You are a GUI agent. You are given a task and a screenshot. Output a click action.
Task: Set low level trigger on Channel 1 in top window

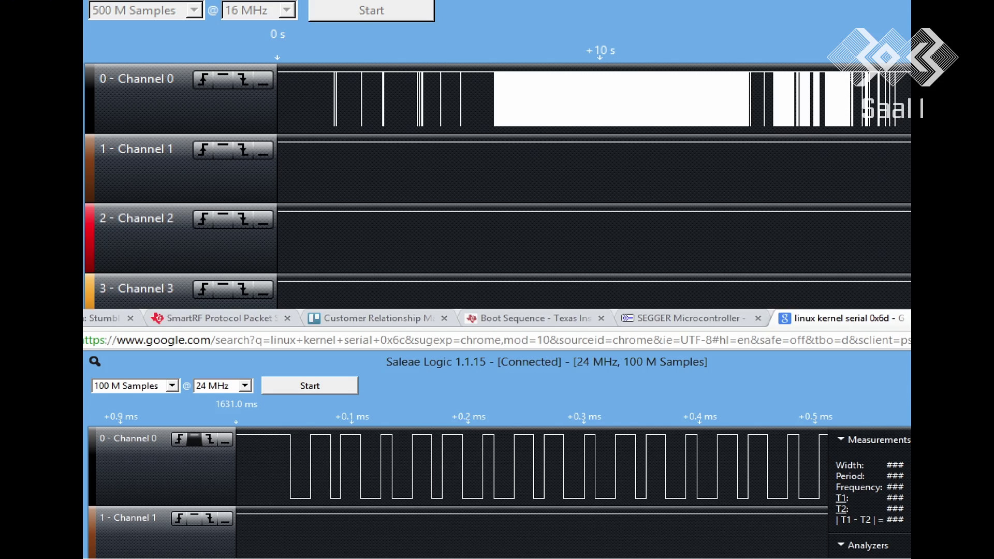click(x=263, y=150)
